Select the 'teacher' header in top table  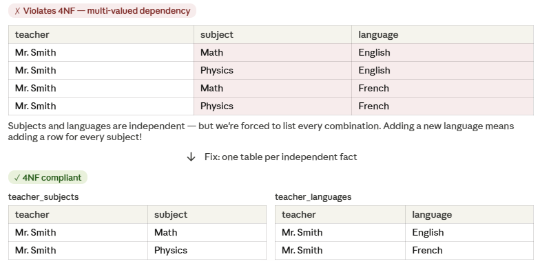coord(101,34)
